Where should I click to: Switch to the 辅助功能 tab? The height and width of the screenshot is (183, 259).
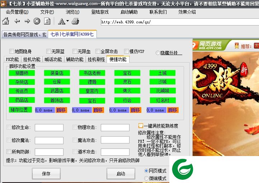pos(75,59)
